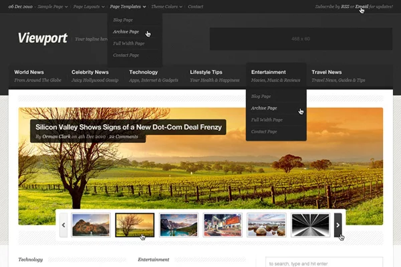Image resolution: width=401 pixels, height=267 pixels.
Task: Visit the Lifestyle Tips section
Action: pyautogui.click(x=215, y=76)
